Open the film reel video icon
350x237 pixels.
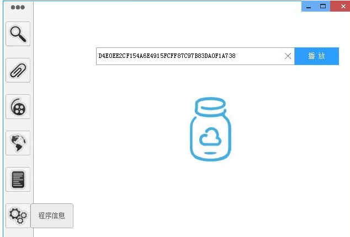point(18,106)
